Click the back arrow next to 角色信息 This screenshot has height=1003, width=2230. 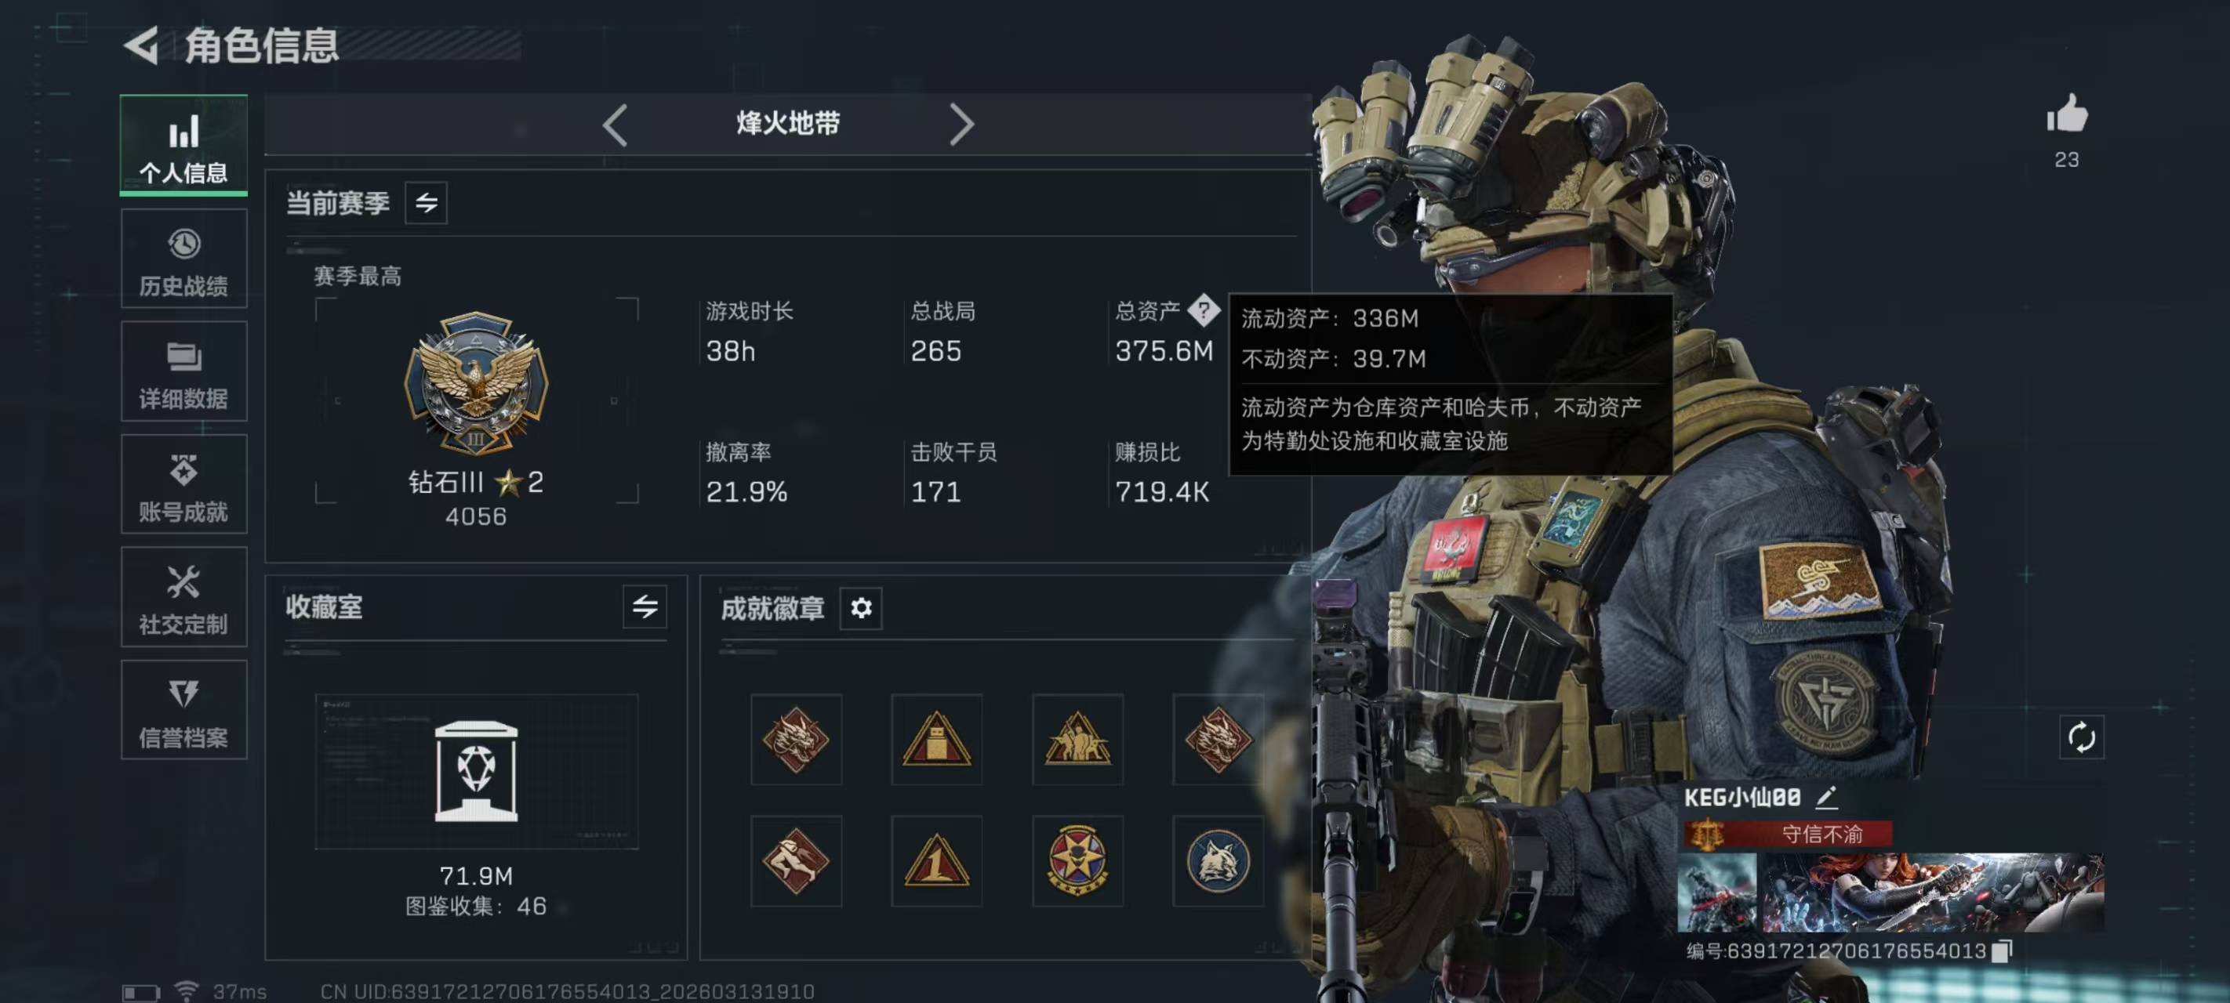click(x=143, y=46)
